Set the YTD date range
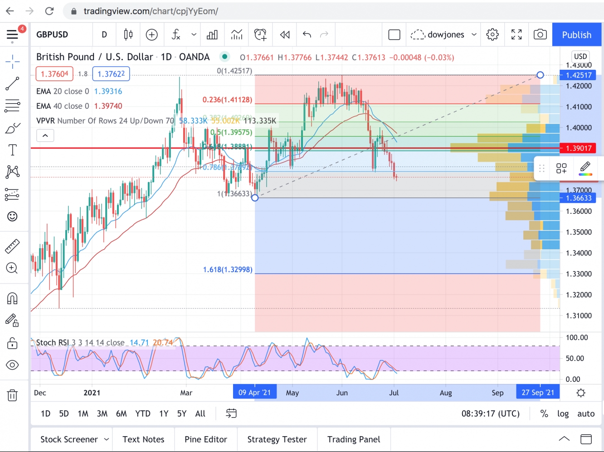Viewport: 604px width, 452px height. click(143, 414)
